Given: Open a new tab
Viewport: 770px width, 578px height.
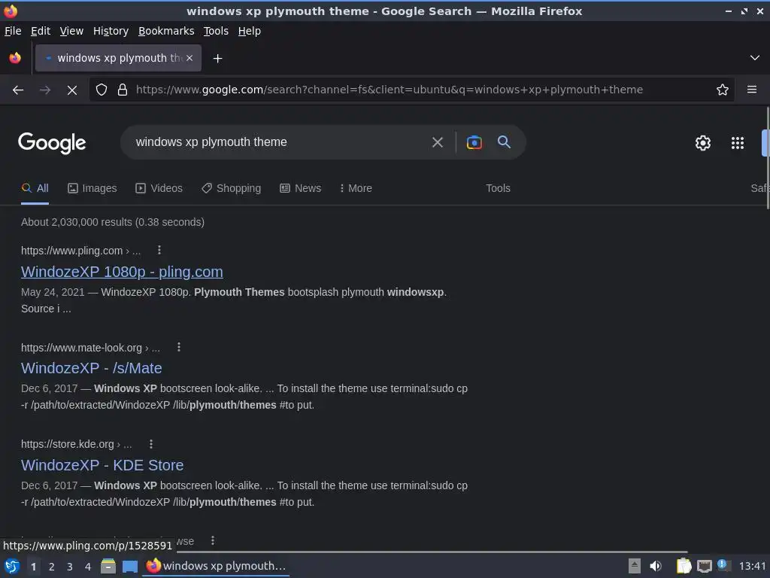Looking at the screenshot, I should click(217, 59).
